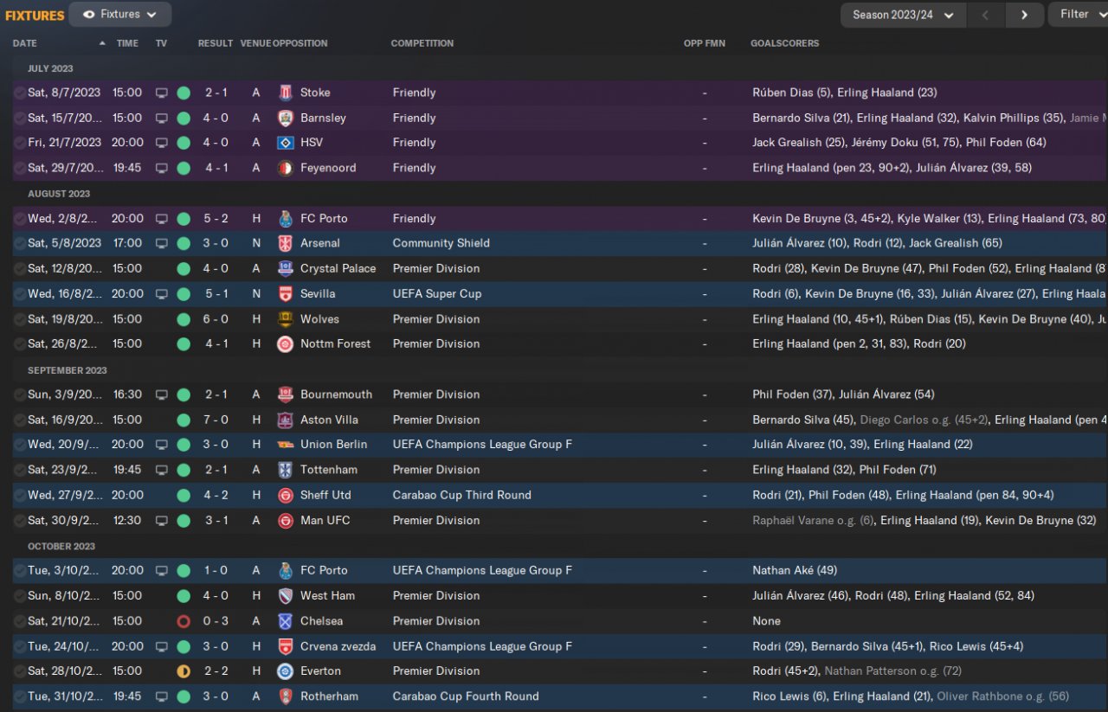The height and width of the screenshot is (712, 1108).
Task: Click Carabao Cup Third Round competition
Action: (462, 496)
